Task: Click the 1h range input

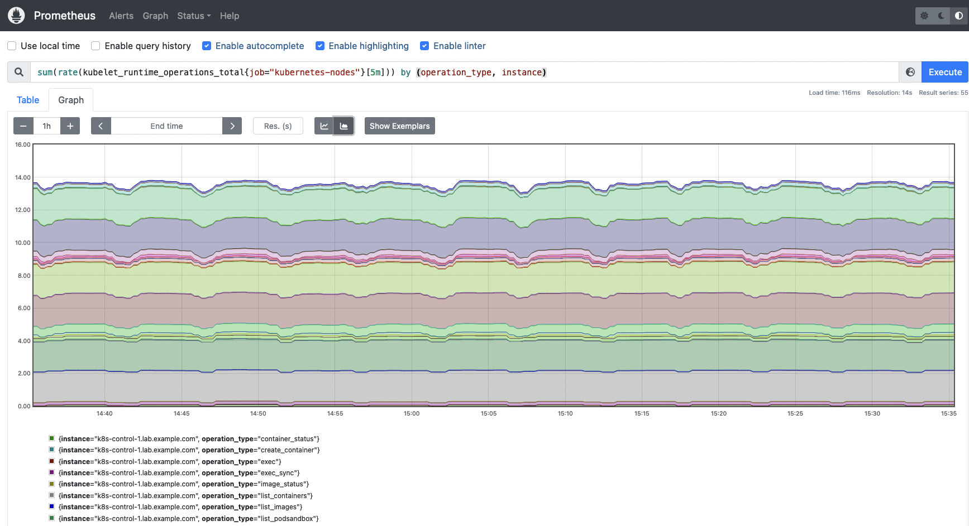Action: click(47, 126)
